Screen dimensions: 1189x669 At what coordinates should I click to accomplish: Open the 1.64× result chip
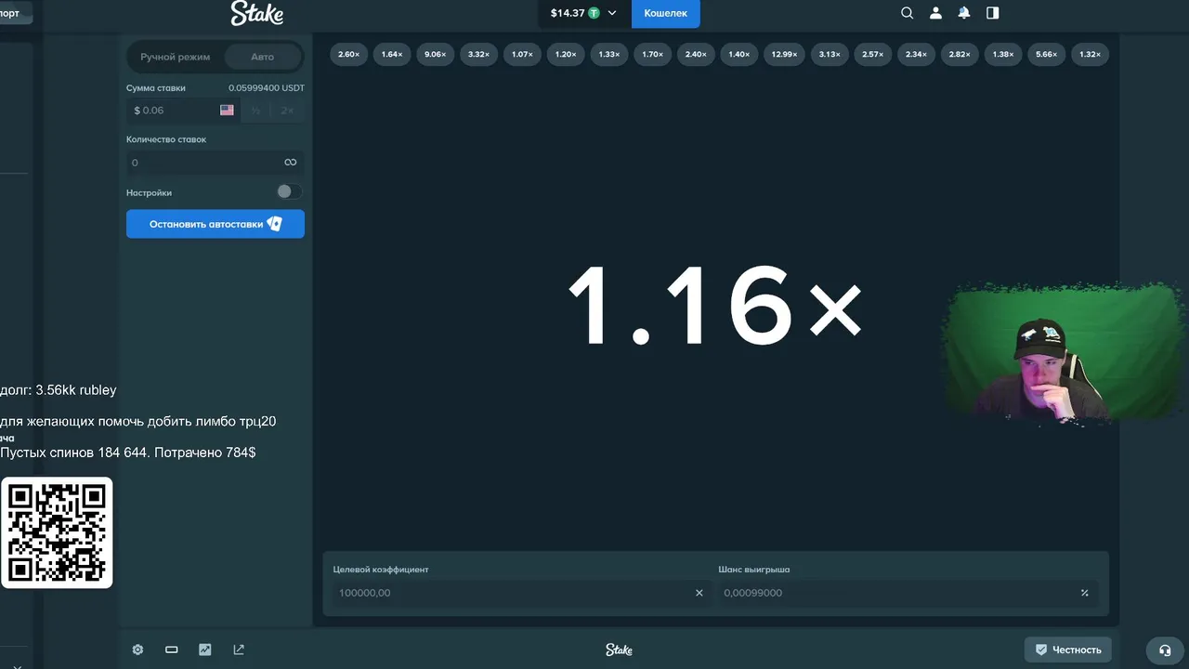point(392,54)
